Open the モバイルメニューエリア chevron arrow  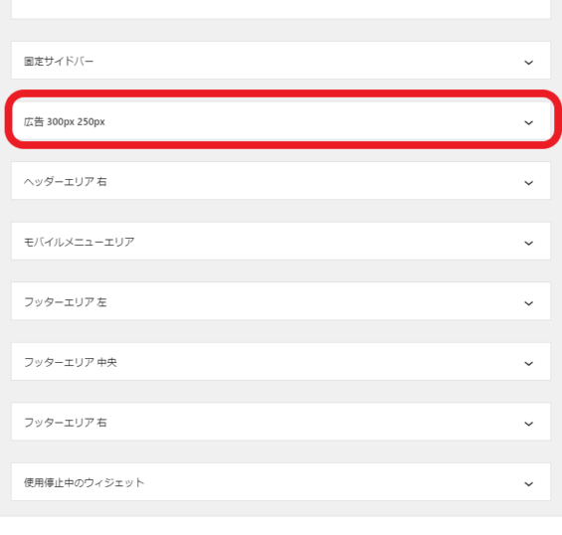point(528,244)
